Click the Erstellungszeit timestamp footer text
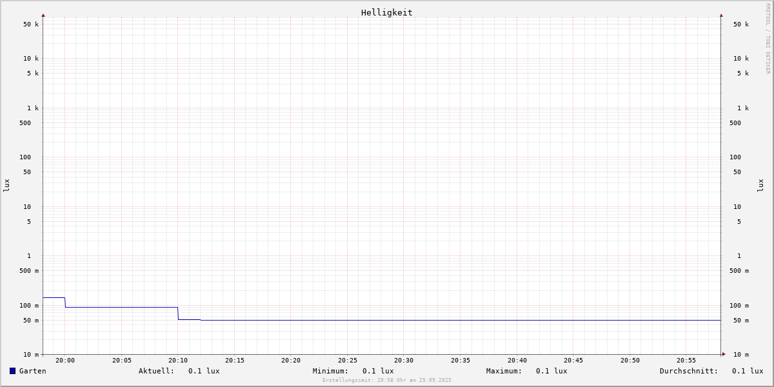Viewport: 774px width, 387px height. [387, 381]
